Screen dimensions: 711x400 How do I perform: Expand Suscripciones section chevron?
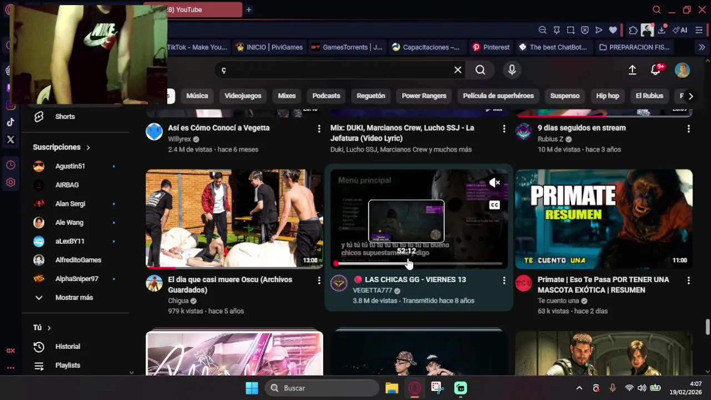pyautogui.click(x=88, y=147)
